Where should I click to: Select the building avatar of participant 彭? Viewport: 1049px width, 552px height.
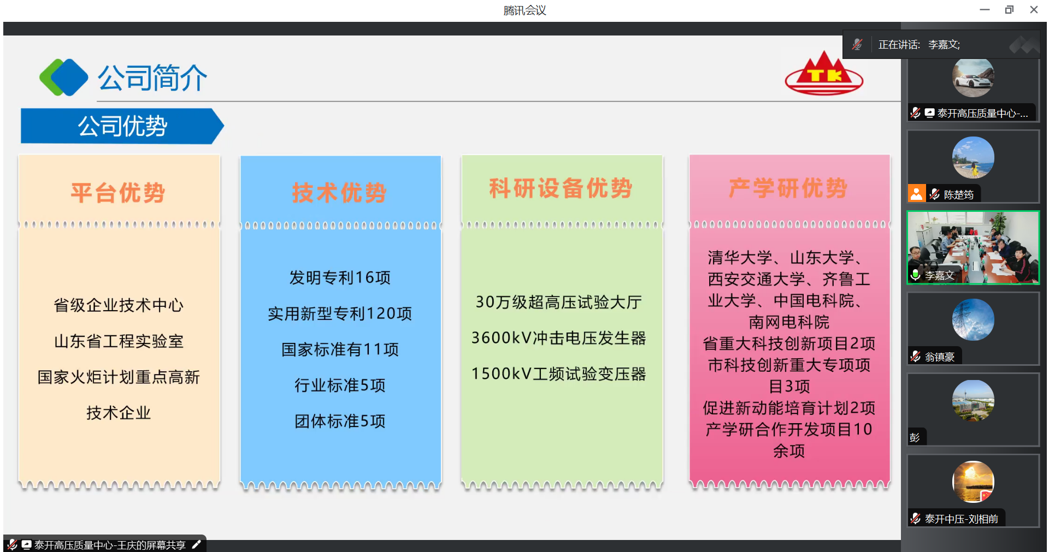973,401
